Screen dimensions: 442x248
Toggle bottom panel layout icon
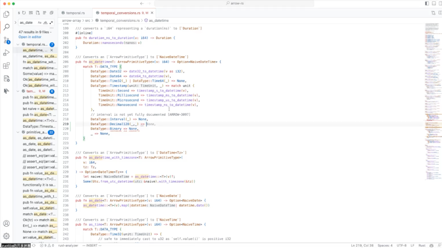(434, 3)
